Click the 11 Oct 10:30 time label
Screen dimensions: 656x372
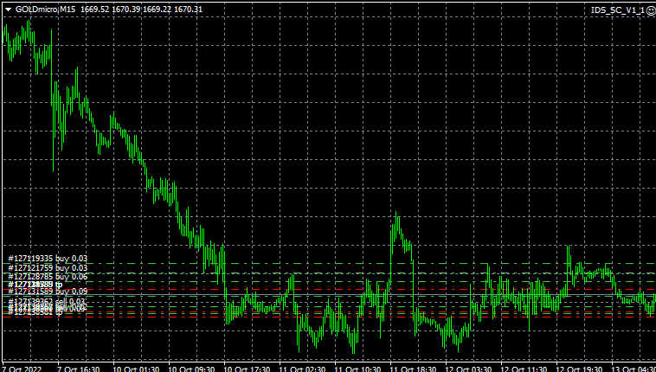click(357, 368)
